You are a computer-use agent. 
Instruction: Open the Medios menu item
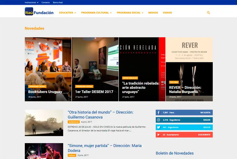[153, 13]
